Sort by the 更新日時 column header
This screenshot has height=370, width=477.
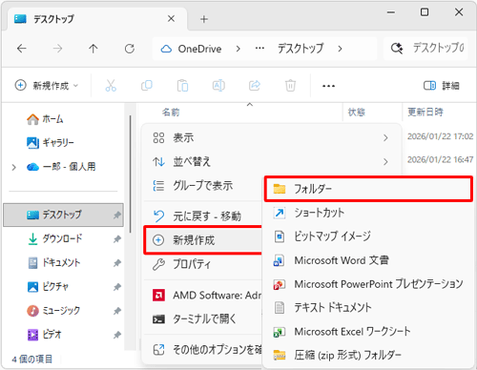425,112
